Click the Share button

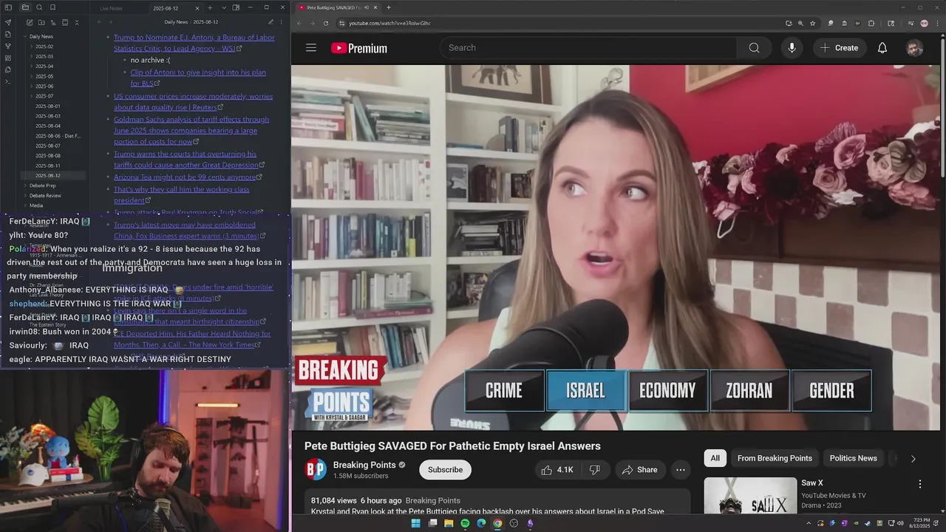[639, 470]
